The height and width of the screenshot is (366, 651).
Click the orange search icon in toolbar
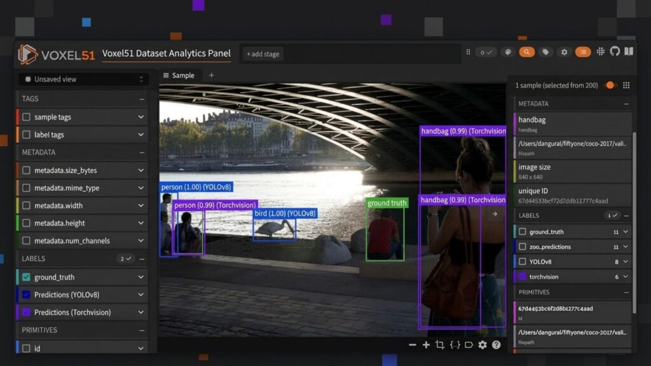click(526, 52)
